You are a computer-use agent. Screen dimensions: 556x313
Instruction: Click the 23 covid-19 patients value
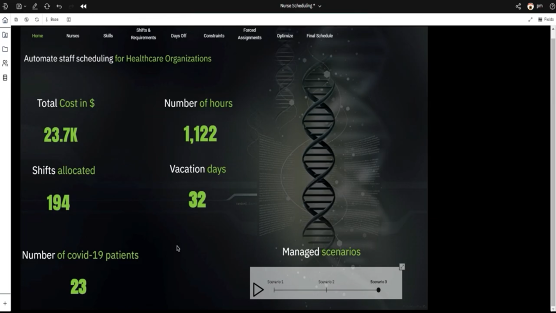(x=78, y=286)
